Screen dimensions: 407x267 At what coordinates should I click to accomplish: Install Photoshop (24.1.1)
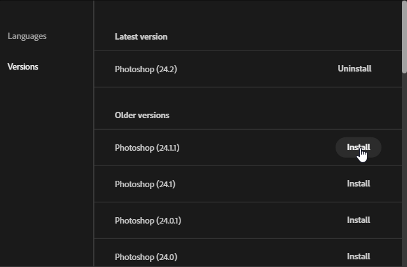[358, 148]
